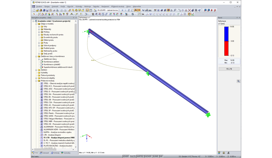The image size is (272, 158).
Task: Click the Undo arrow icon
Action: pyautogui.click(x=62, y=10)
